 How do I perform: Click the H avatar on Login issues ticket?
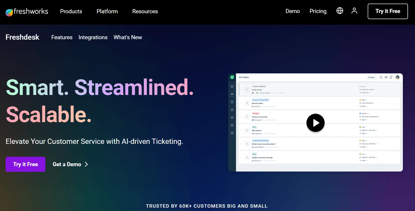pyautogui.click(x=247, y=89)
